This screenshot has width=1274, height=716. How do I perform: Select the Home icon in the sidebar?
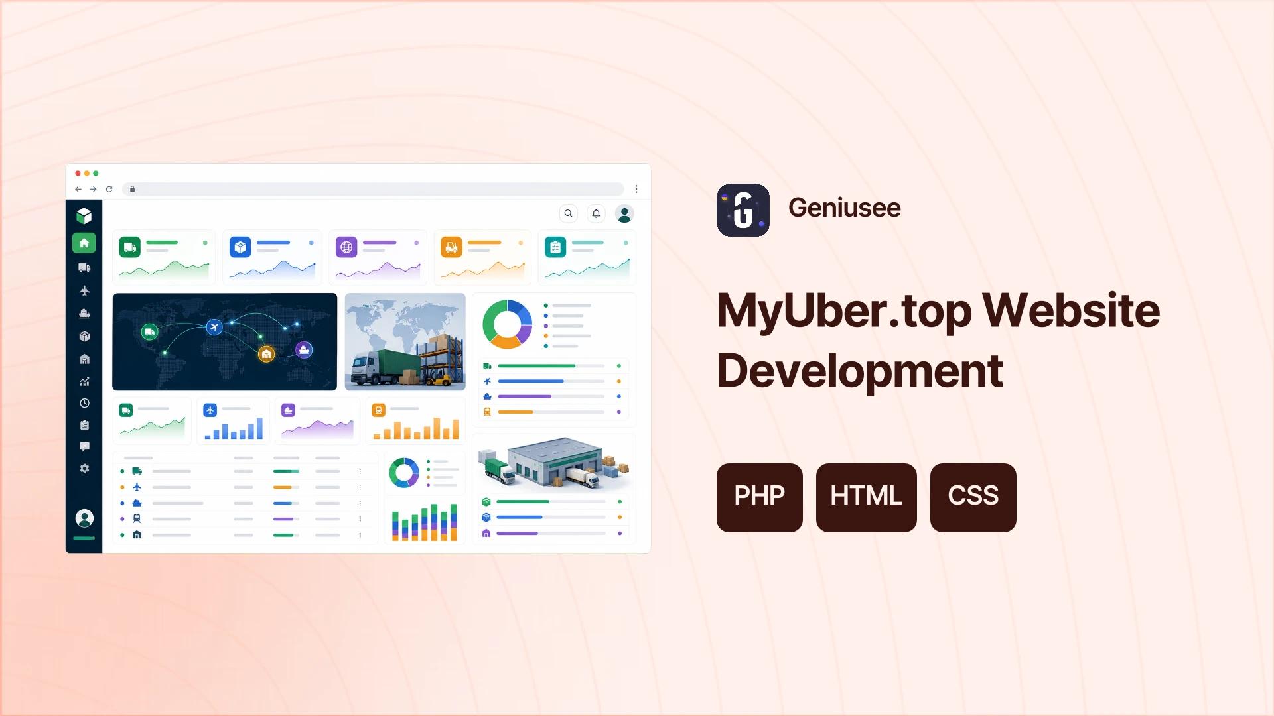84,243
